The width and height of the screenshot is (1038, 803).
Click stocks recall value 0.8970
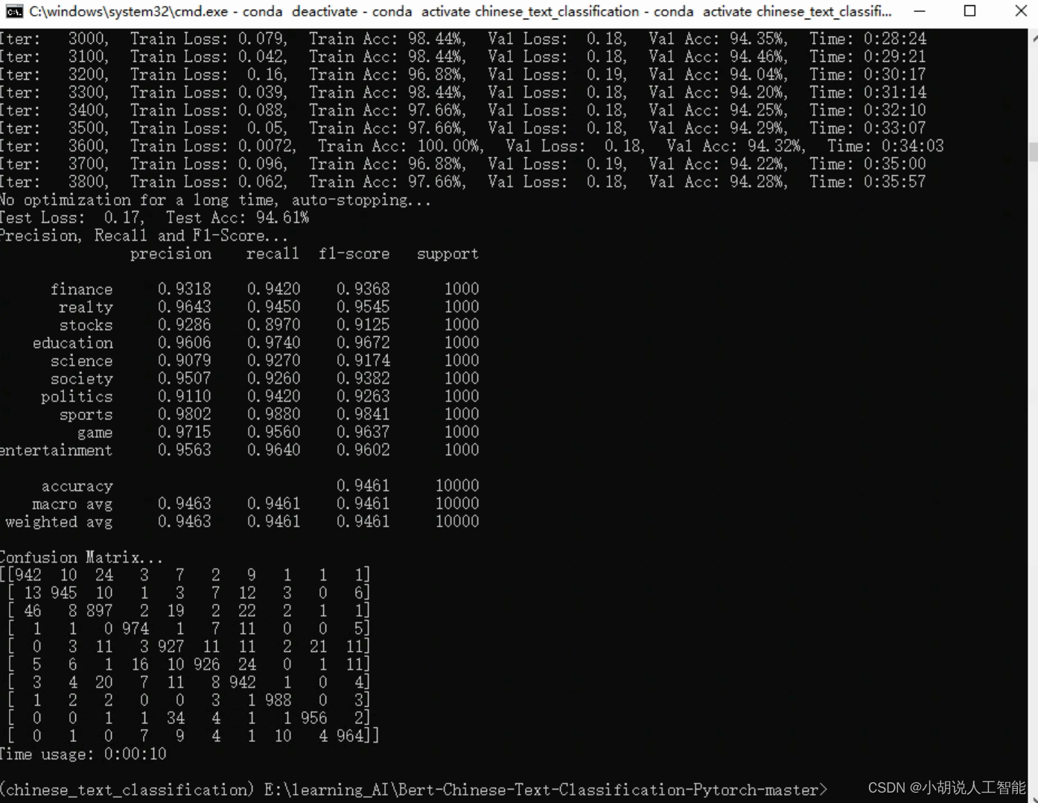coord(273,325)
